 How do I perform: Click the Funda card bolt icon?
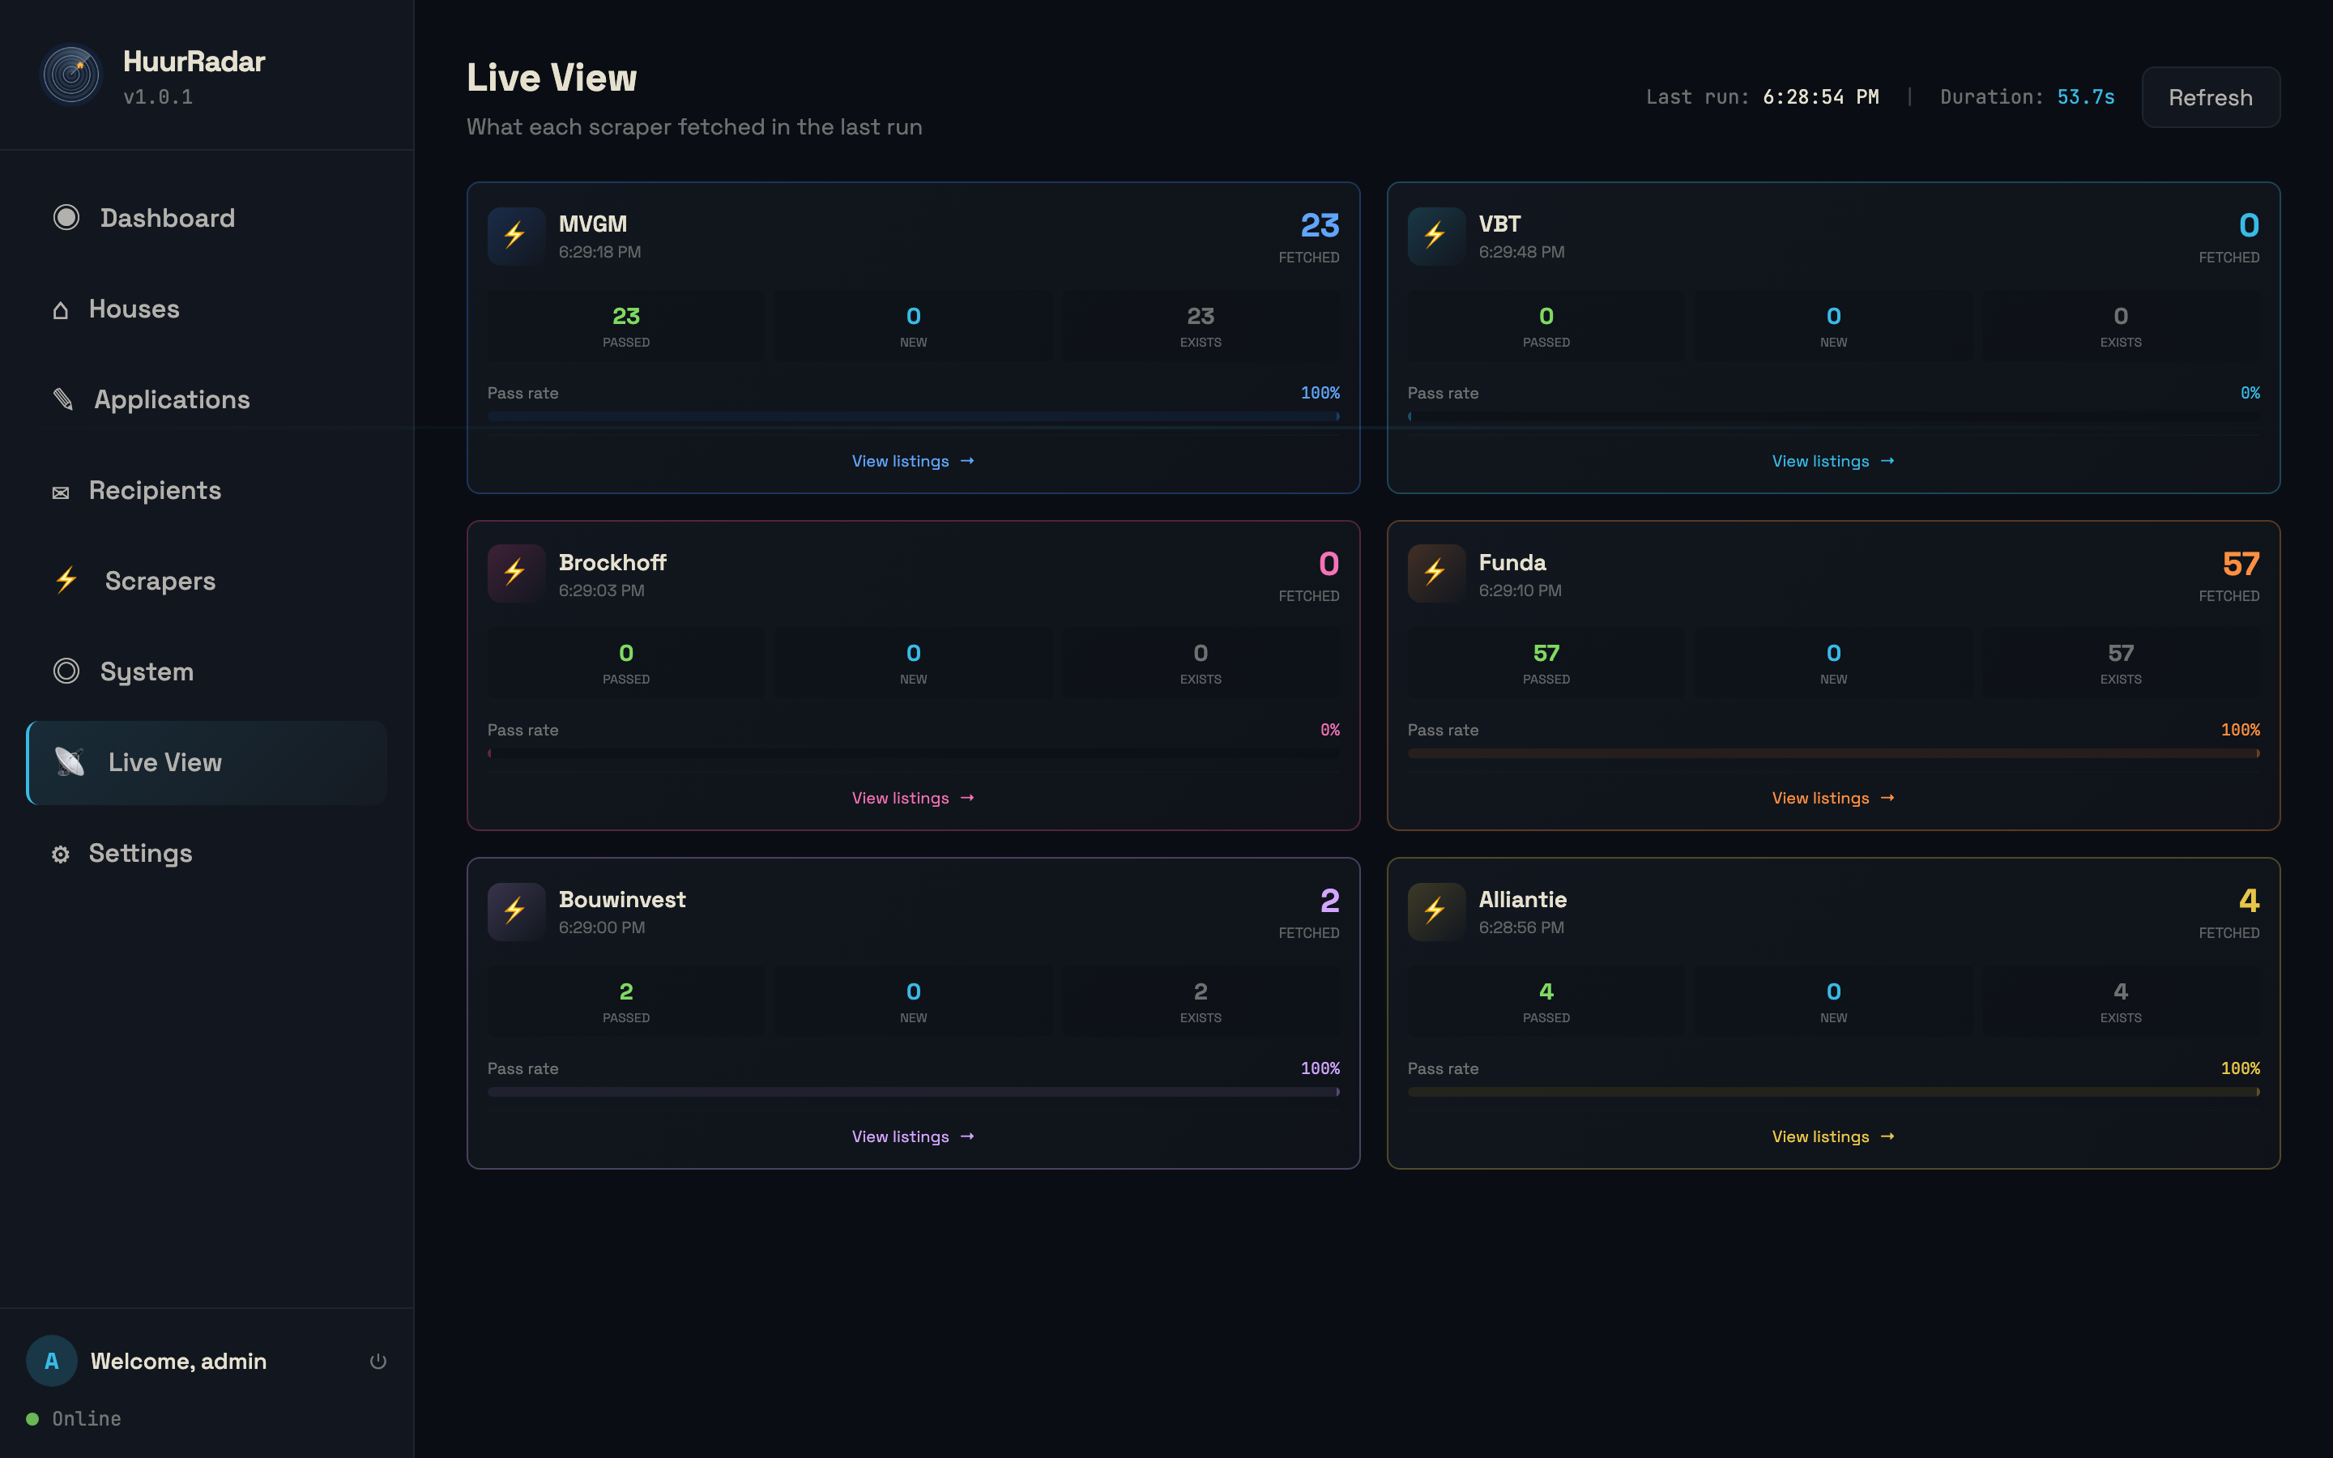(1435, 573)
